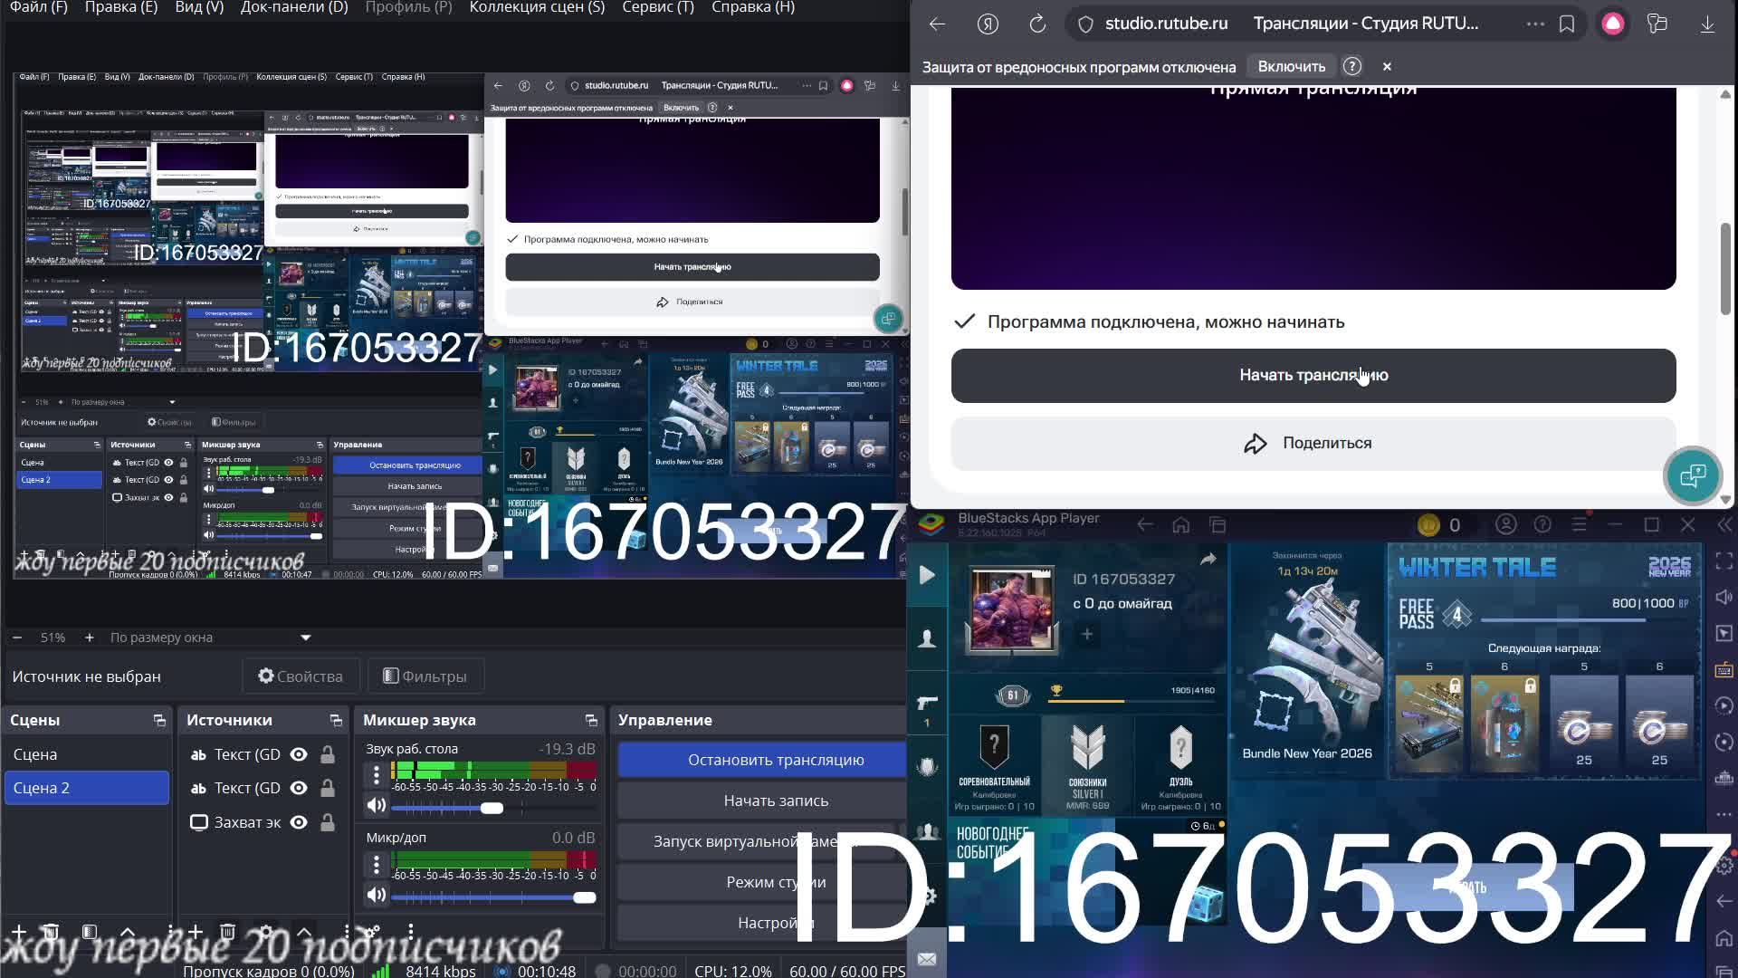Click Остановить трансляцию in OBS
The height and width of the screenshot is (978, 1738).
click(x=775, y=760)
